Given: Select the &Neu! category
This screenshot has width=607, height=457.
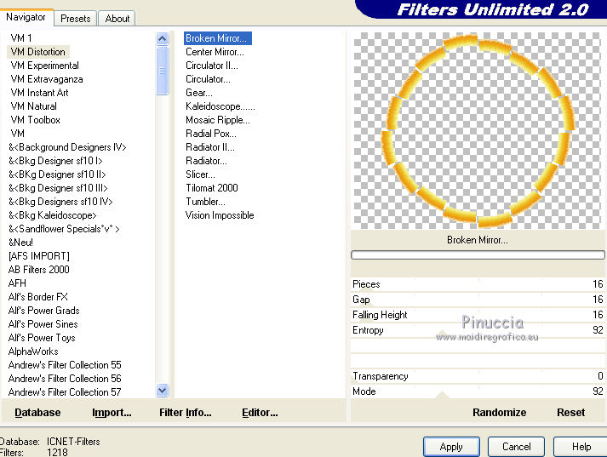Looking at the screenshot, I should 21,243.
